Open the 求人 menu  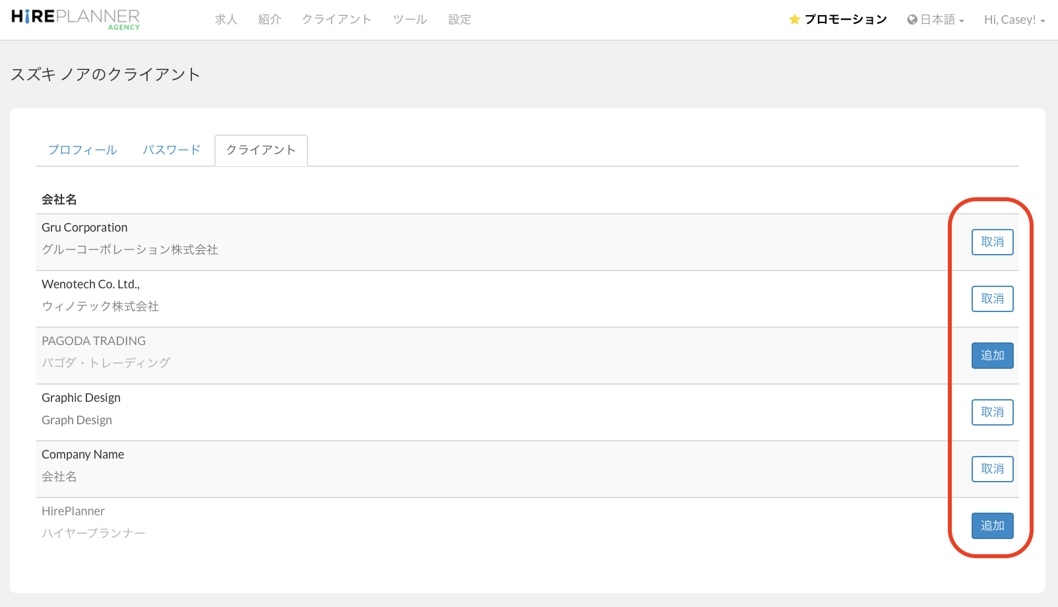coord(226,20)
